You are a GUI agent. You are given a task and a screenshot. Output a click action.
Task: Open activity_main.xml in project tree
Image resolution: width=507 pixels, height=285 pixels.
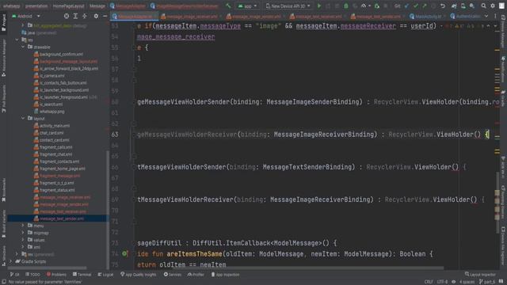(55, 126)
